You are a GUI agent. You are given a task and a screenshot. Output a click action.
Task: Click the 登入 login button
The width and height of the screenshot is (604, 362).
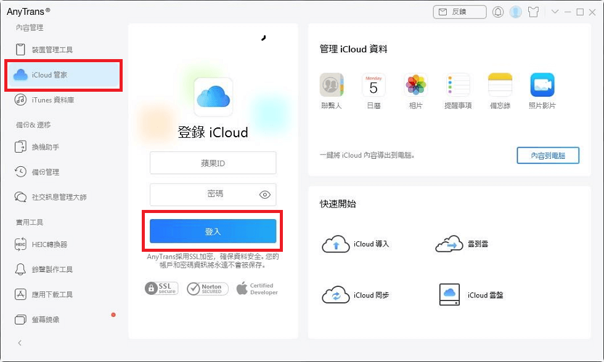(x=213, y=231)
